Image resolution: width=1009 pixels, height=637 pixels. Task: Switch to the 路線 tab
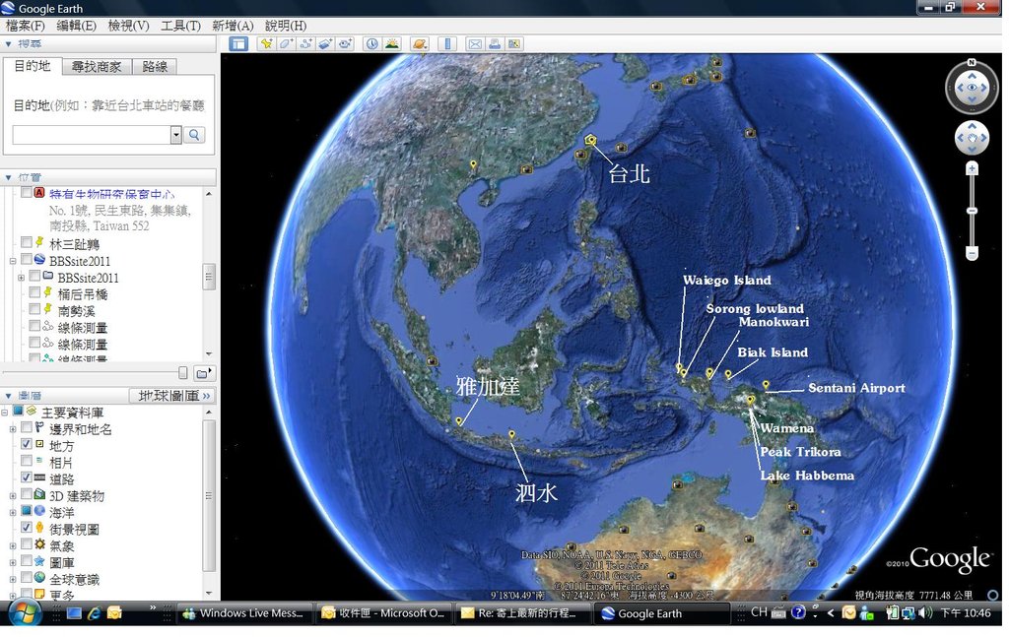(x=155, y=66)
